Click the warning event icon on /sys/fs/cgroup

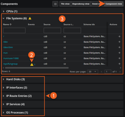click(32, 64)
